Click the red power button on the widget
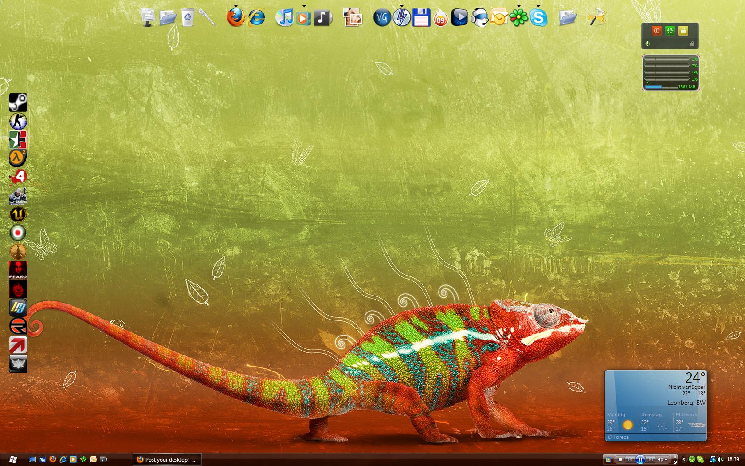This screenshot has height=466, width=745. [x=657, y=30]
